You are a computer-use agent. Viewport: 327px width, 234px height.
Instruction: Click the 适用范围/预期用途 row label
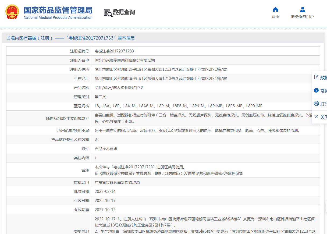(x=73, y=130)
